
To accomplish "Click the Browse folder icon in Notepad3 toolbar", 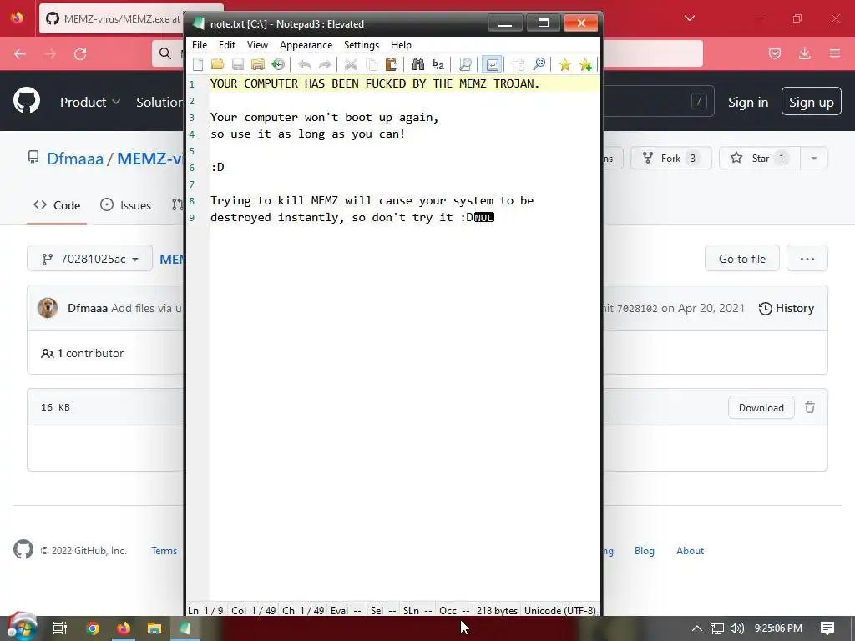I will pos(257,64).
